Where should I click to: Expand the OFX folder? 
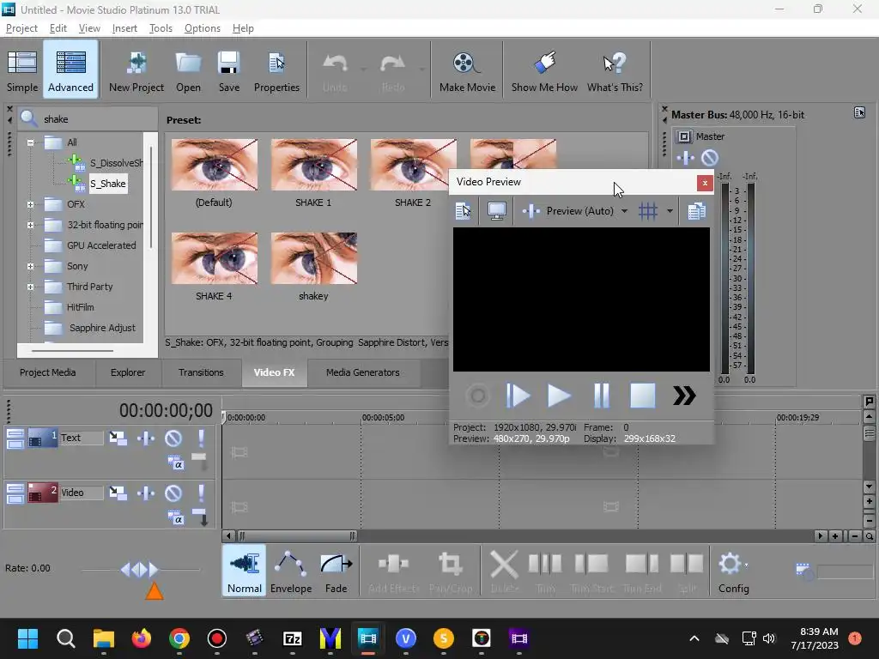click(30, 204)
